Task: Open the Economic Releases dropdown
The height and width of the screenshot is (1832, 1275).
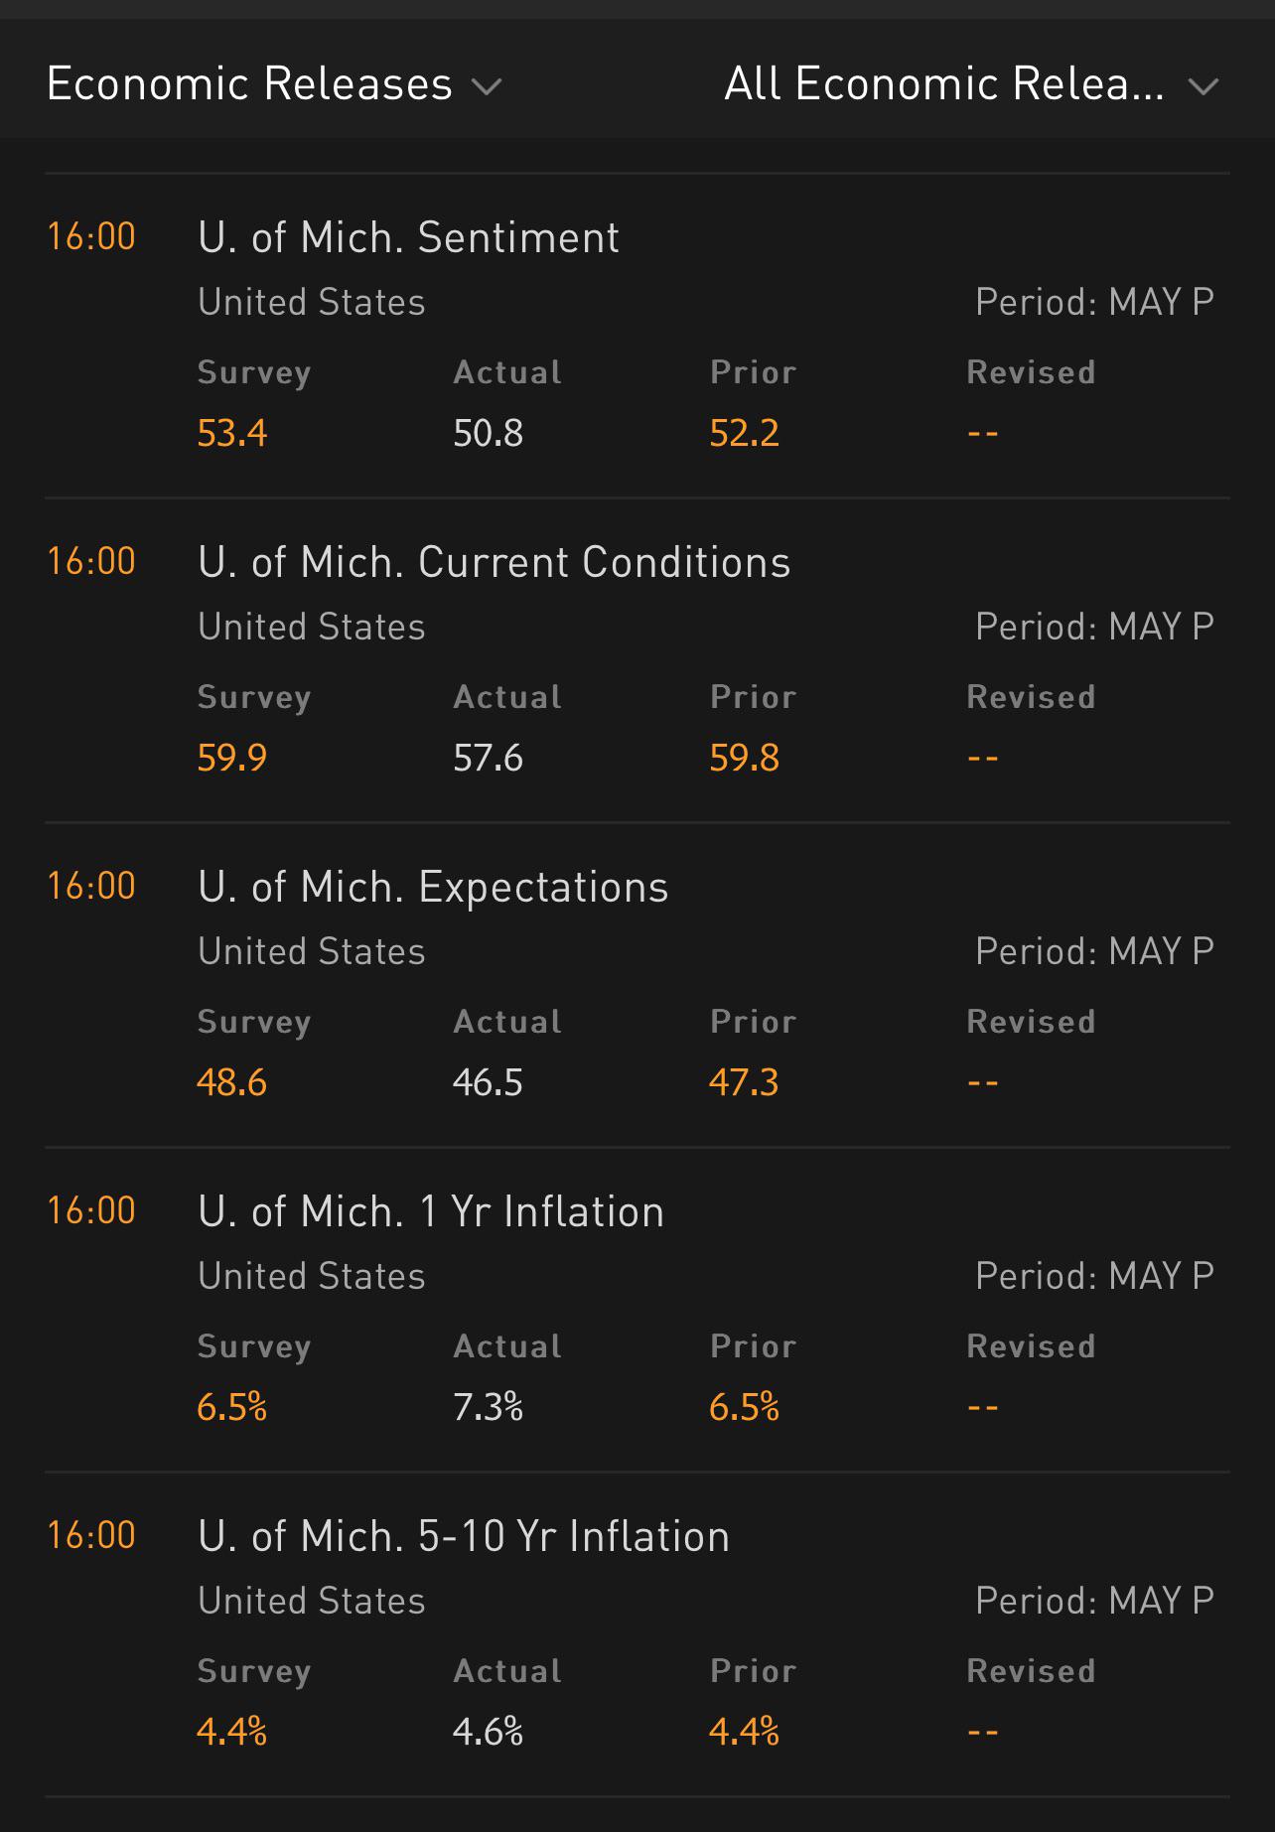Action: point(274,84)
